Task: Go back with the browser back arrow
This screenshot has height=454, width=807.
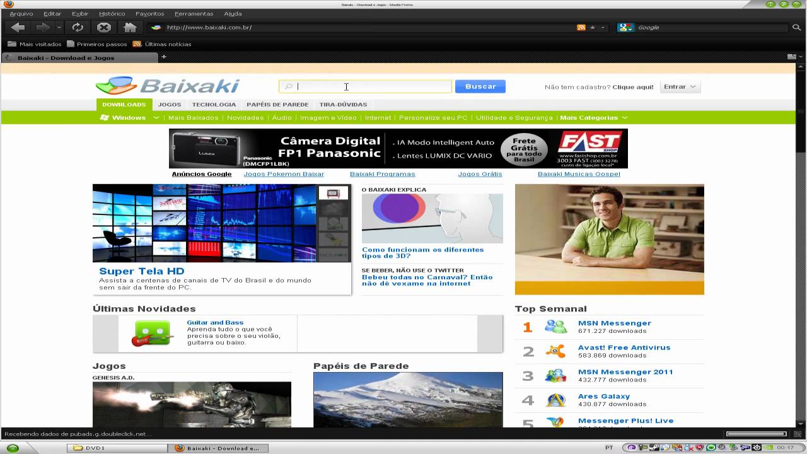Action: coord(18,27)
